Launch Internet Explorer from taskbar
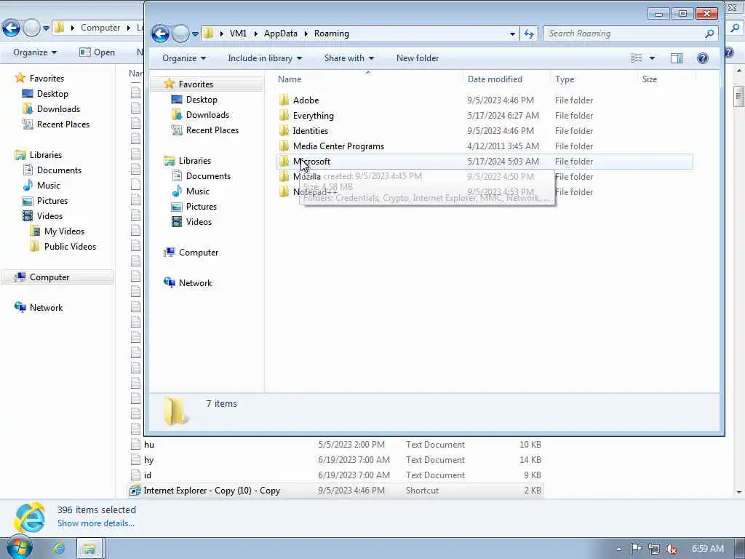745x559 pixels. (x=60, y=548)
